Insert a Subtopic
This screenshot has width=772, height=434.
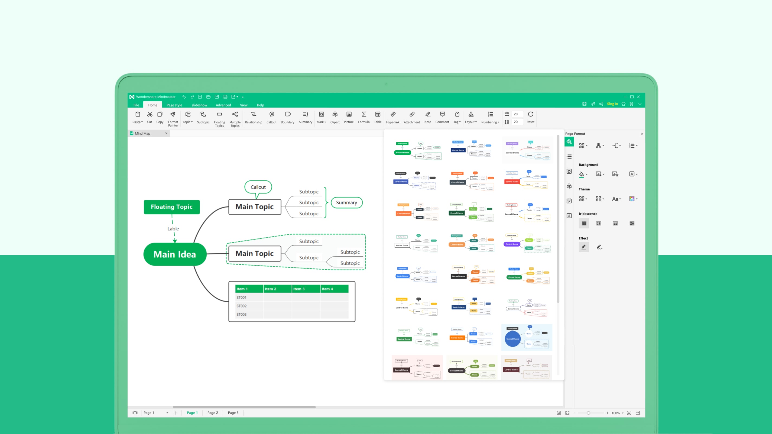point(203,117)
